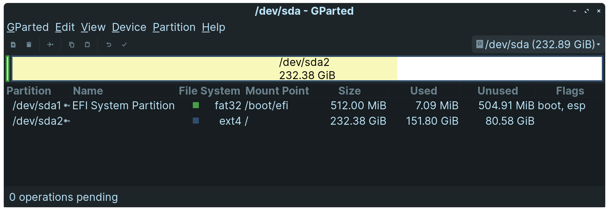Click the key lock icon beside /dev/sda2
Image resolution: width=609 pixels, height=211 pixels.
click(x=67, y=121)
